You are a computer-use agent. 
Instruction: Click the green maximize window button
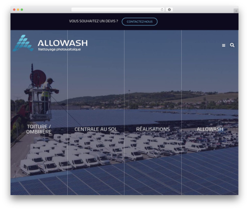click(x=22, y=9)
